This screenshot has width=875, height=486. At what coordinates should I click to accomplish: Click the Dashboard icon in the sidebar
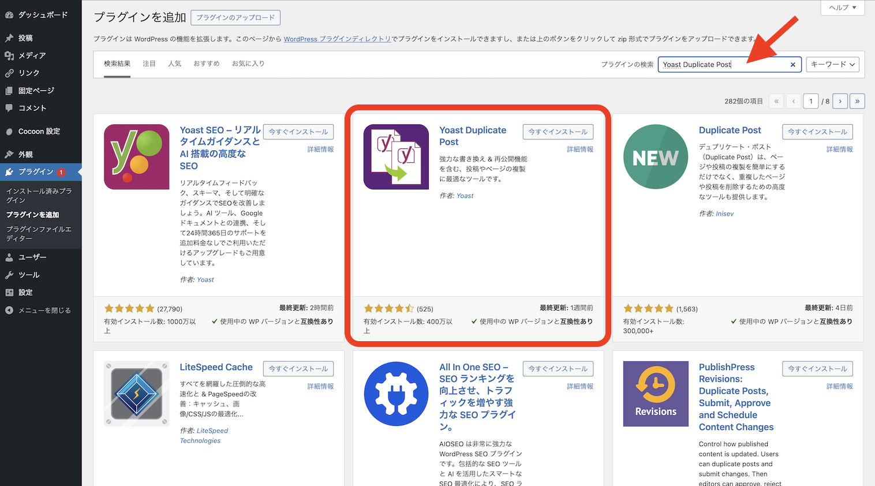coord(9,15)
